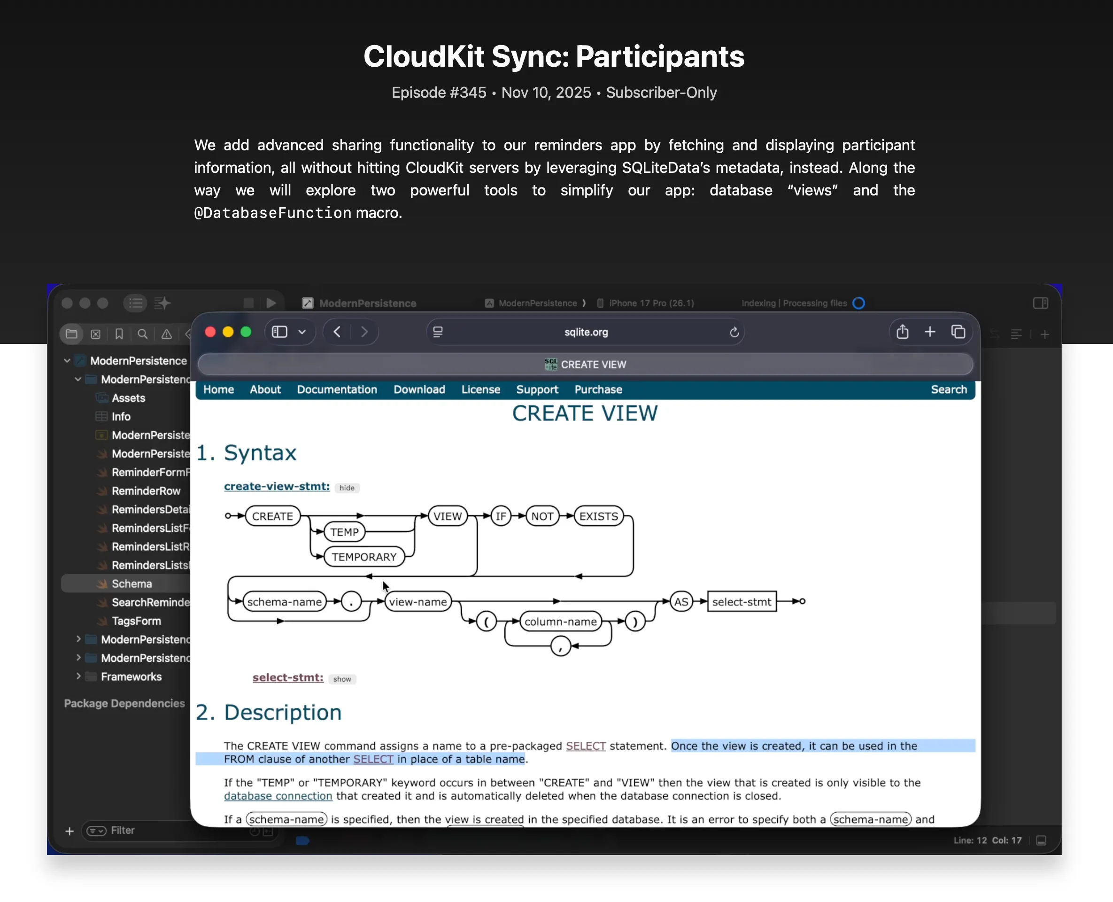Select Schema file in navigator

click(x=131, y=583)
